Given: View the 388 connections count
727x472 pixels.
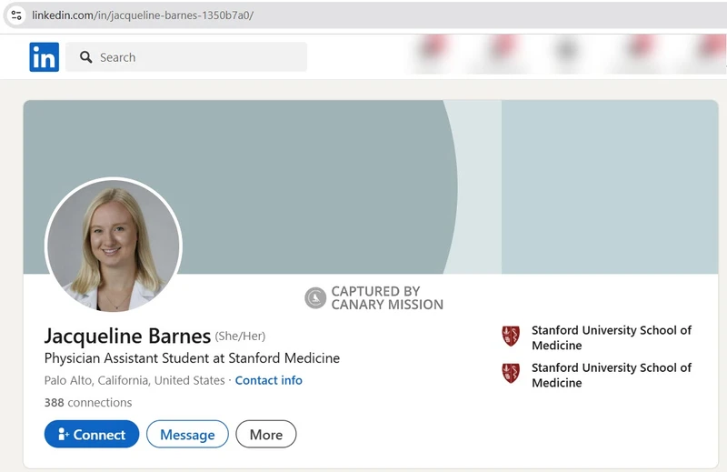Looking at the screenshot, I should (x=88, y=402).
